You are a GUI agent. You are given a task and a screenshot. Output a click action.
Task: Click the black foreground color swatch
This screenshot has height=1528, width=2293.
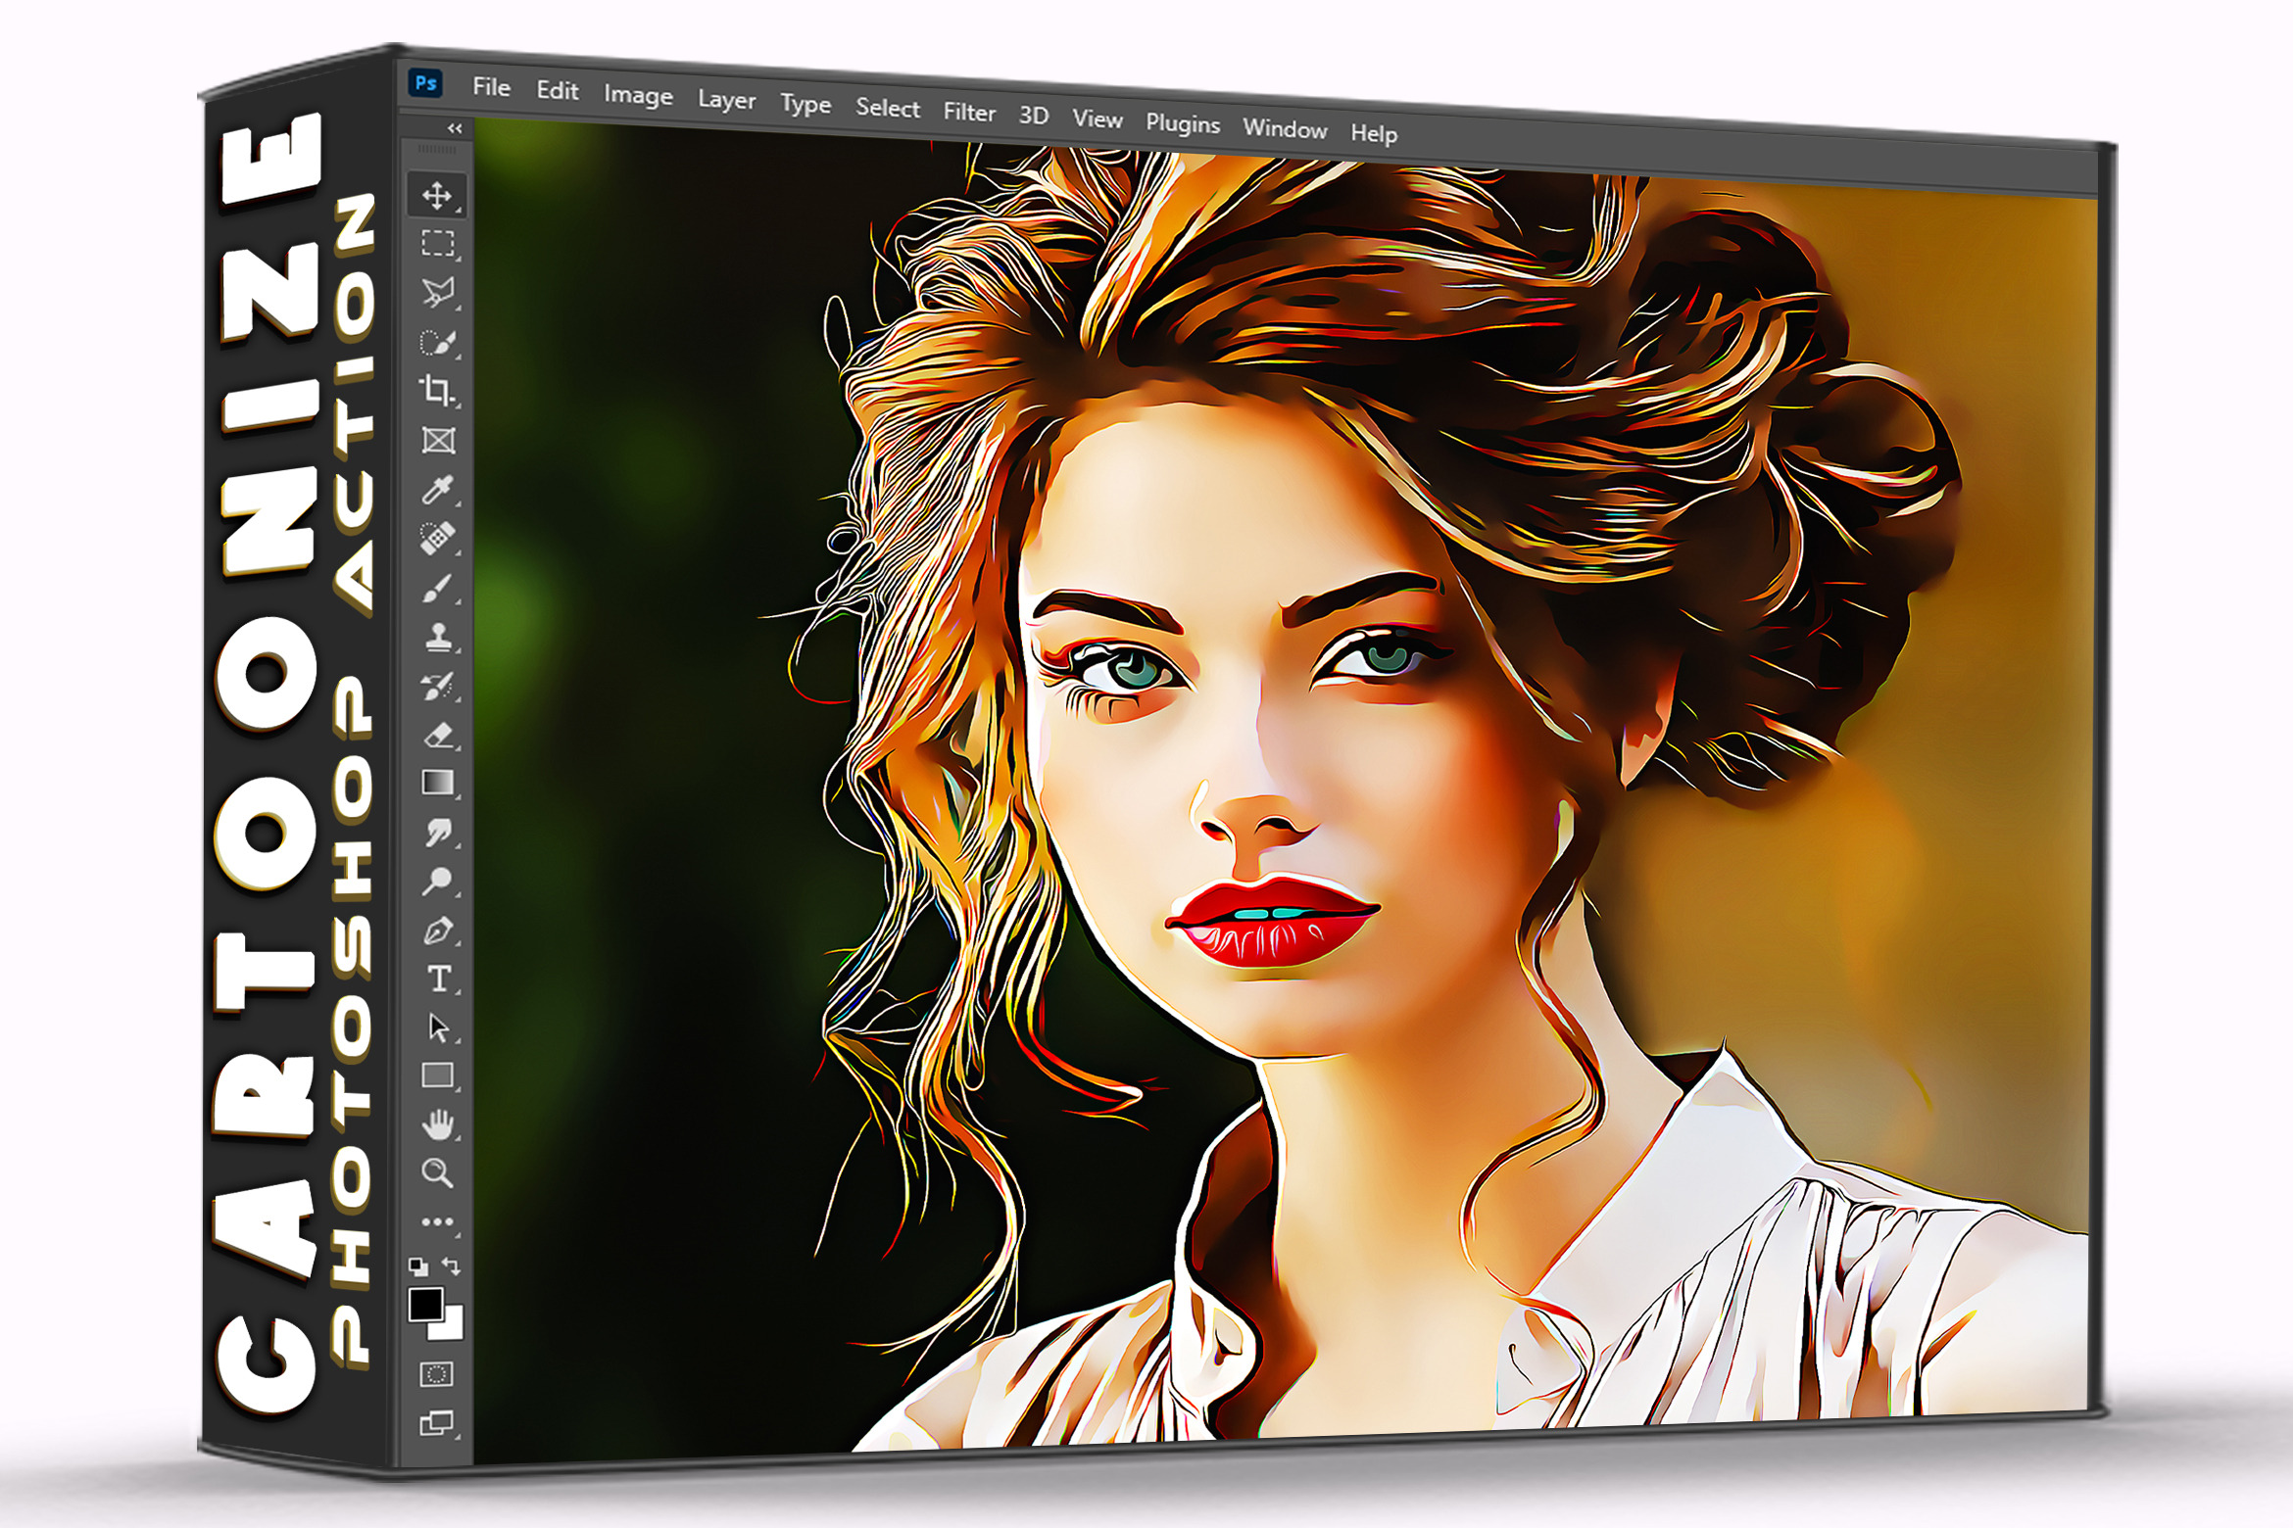424,1305
